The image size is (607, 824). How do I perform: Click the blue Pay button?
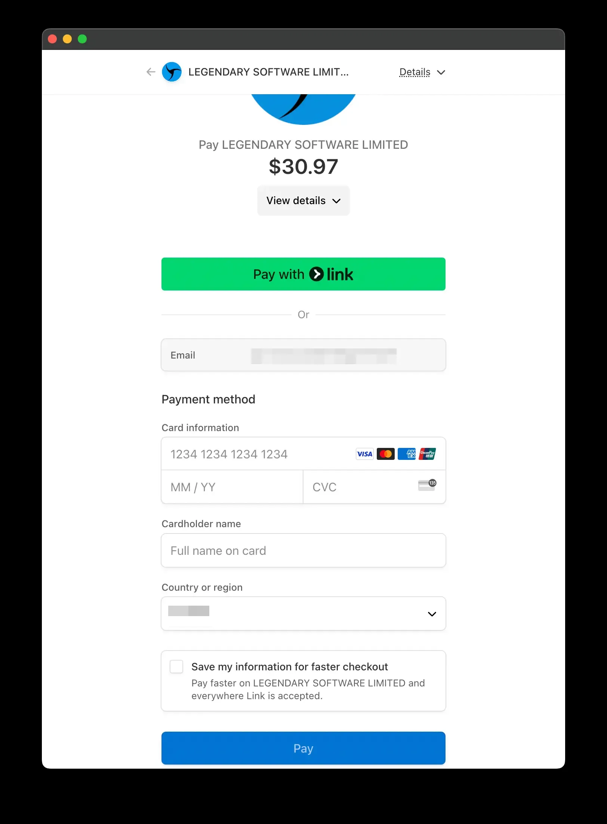tap(303, 748)
